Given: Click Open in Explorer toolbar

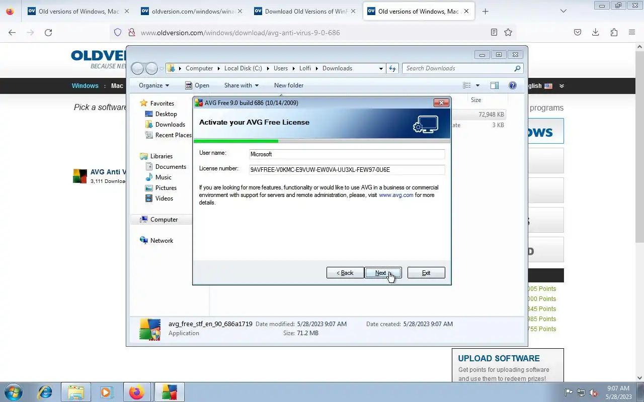Looking at the screenshot, I should (x=197, y=85).
